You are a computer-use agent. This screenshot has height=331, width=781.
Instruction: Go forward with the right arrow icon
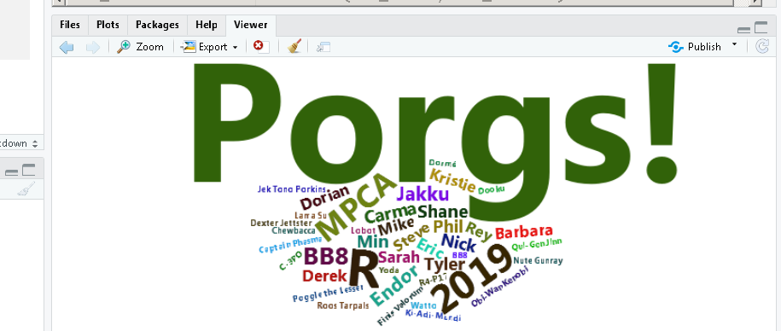tap(93, 47)
